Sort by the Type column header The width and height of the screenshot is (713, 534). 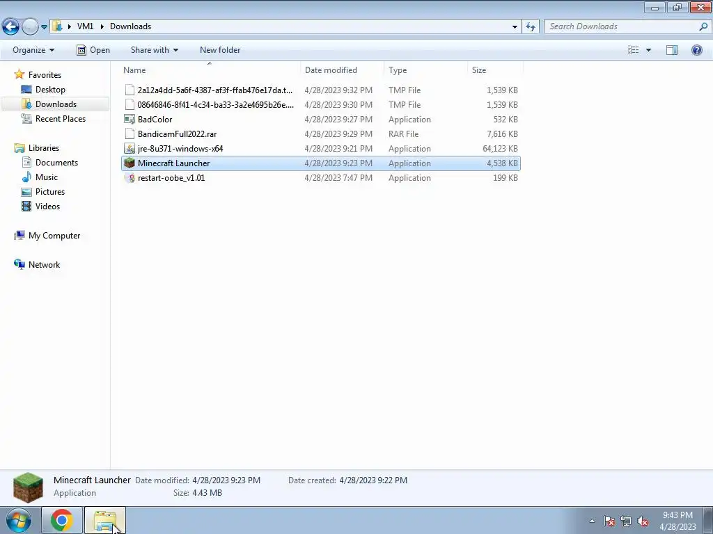tap(425, 70)
